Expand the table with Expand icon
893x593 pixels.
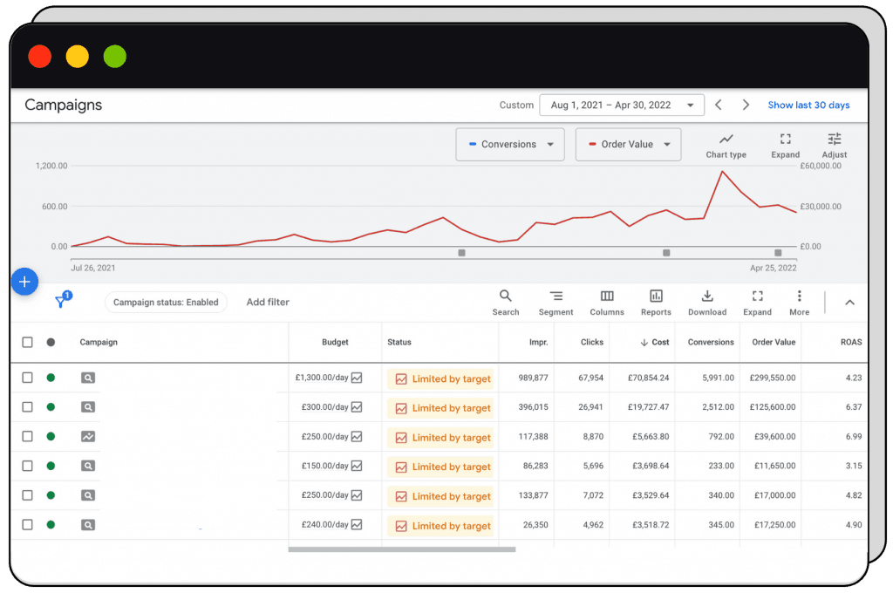(x=757, y=303)
